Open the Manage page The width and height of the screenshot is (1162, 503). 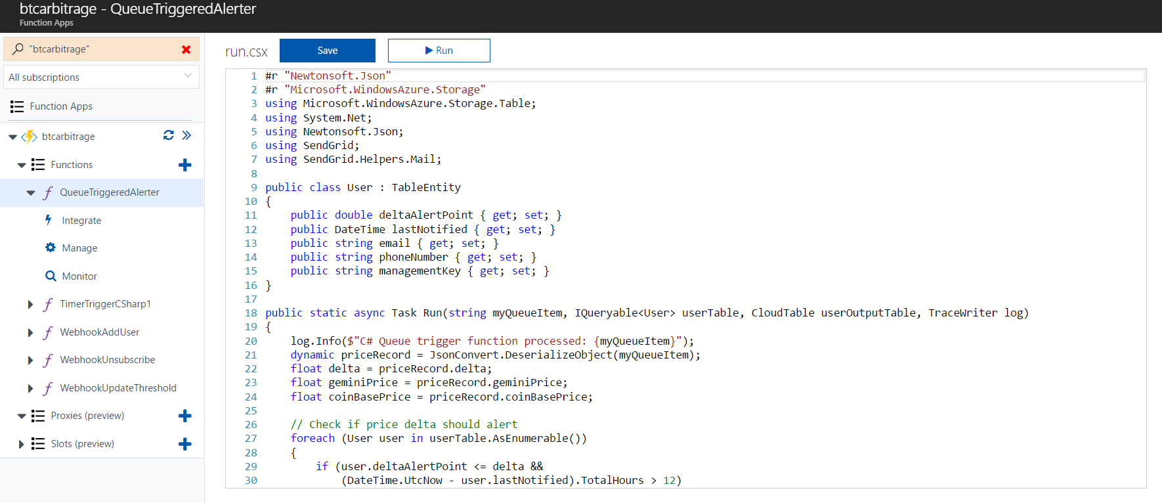79,248
